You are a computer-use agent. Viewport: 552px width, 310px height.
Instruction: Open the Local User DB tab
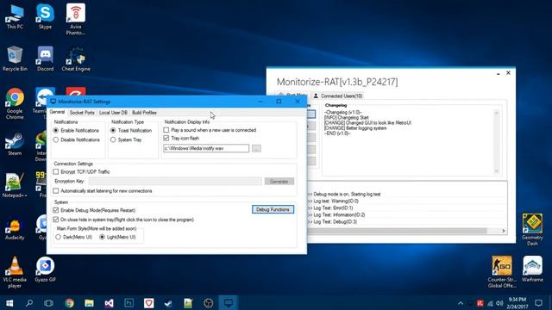pos(113,113)
